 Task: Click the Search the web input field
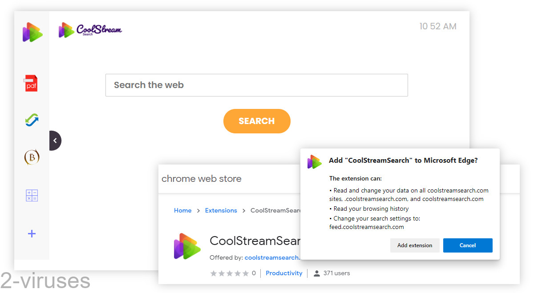pos(257,85)
